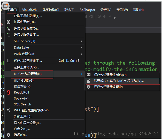Choose 获取工具和功能(T)... entry
Screen dimensions: 162x139
click(x=28, y=16)
